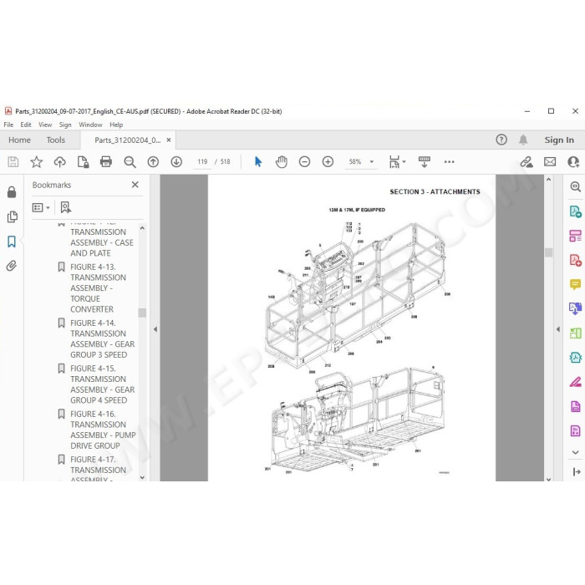This screenshot has width=585, height=585.
Task: Send file by email icon
Action: pyautogui.click(x=550, y=162)
